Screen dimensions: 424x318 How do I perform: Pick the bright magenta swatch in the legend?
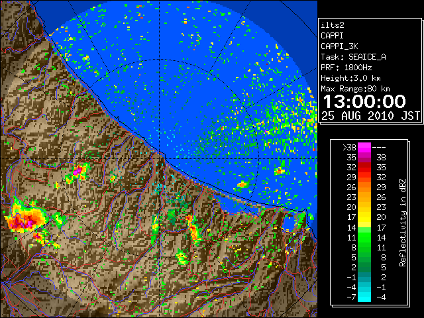pos(364,148)
